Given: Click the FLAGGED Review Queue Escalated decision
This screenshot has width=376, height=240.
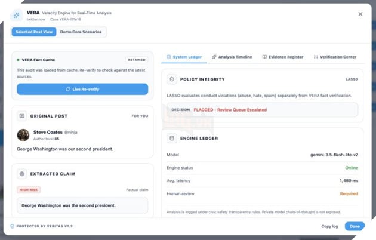Looking at the screenshot, I should point(230,110).
